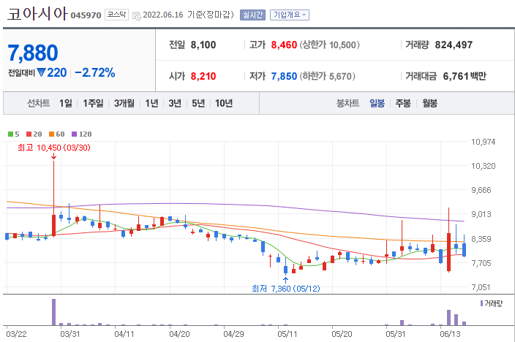The image size is (515, 342).
Task: Click the 거래대금 value 6,761
Action: click(456, 76)
